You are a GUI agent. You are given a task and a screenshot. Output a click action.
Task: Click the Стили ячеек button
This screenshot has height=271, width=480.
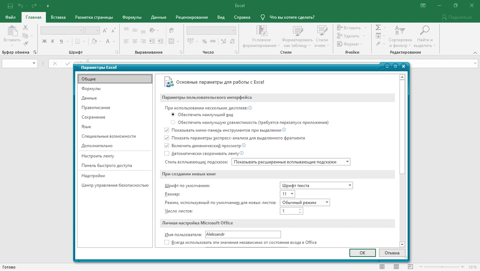click(322, 36)
